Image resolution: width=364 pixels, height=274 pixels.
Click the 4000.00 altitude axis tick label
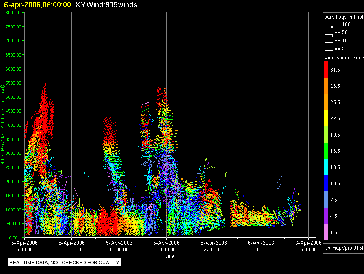[13, 125]
